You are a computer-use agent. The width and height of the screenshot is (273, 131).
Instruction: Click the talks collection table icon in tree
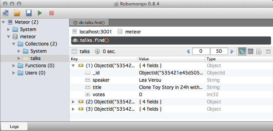26,59
